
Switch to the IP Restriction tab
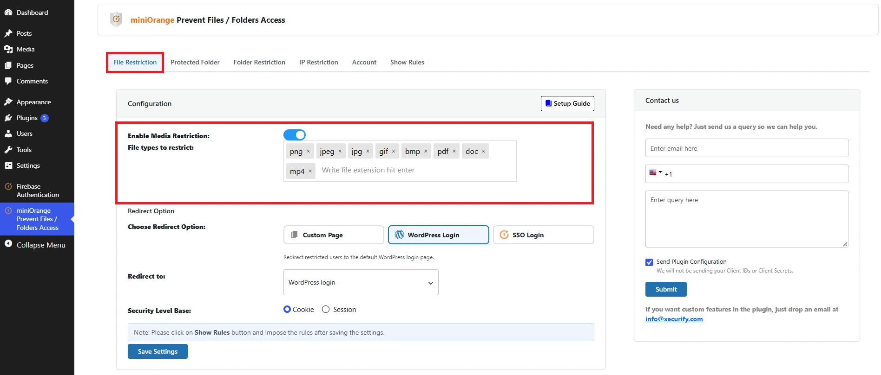[319, 62]
